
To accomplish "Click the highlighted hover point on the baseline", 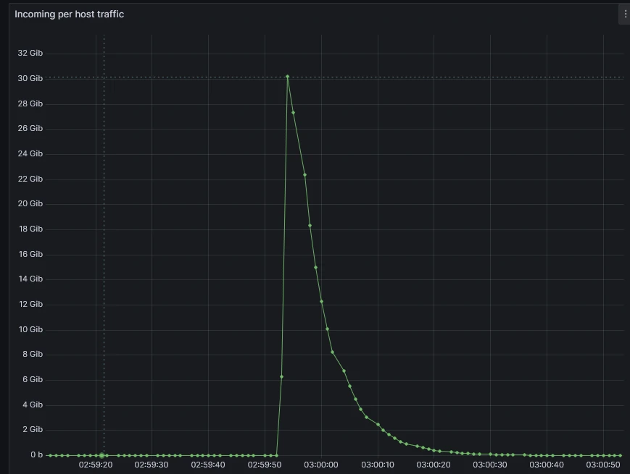I will [102, 455].
